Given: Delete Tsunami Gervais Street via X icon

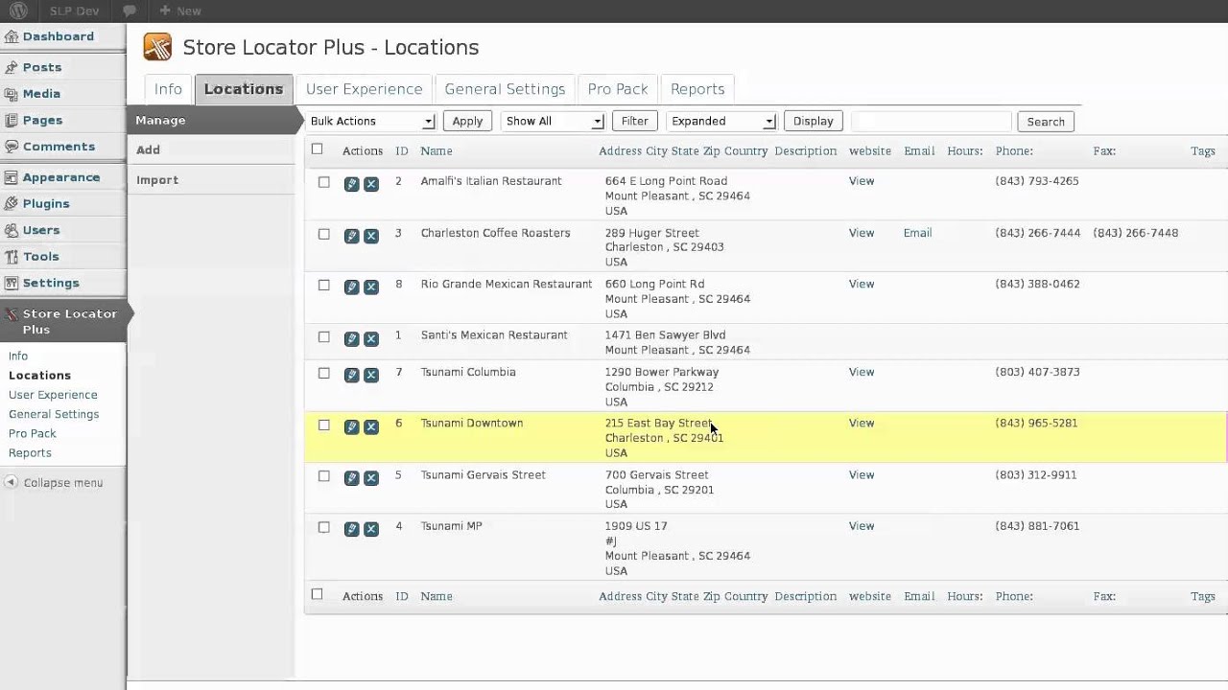Looking at the screenshot, I should [371, 478].
